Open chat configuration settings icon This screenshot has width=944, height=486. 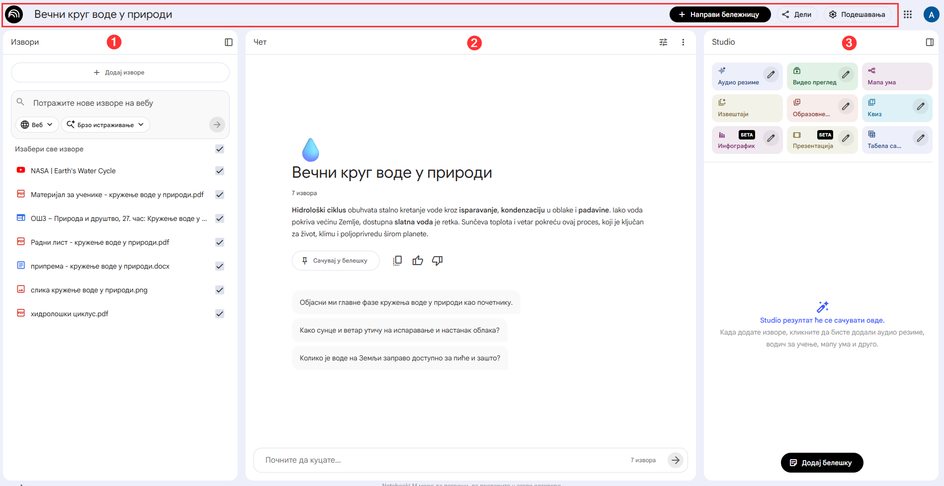pos(663,42)
